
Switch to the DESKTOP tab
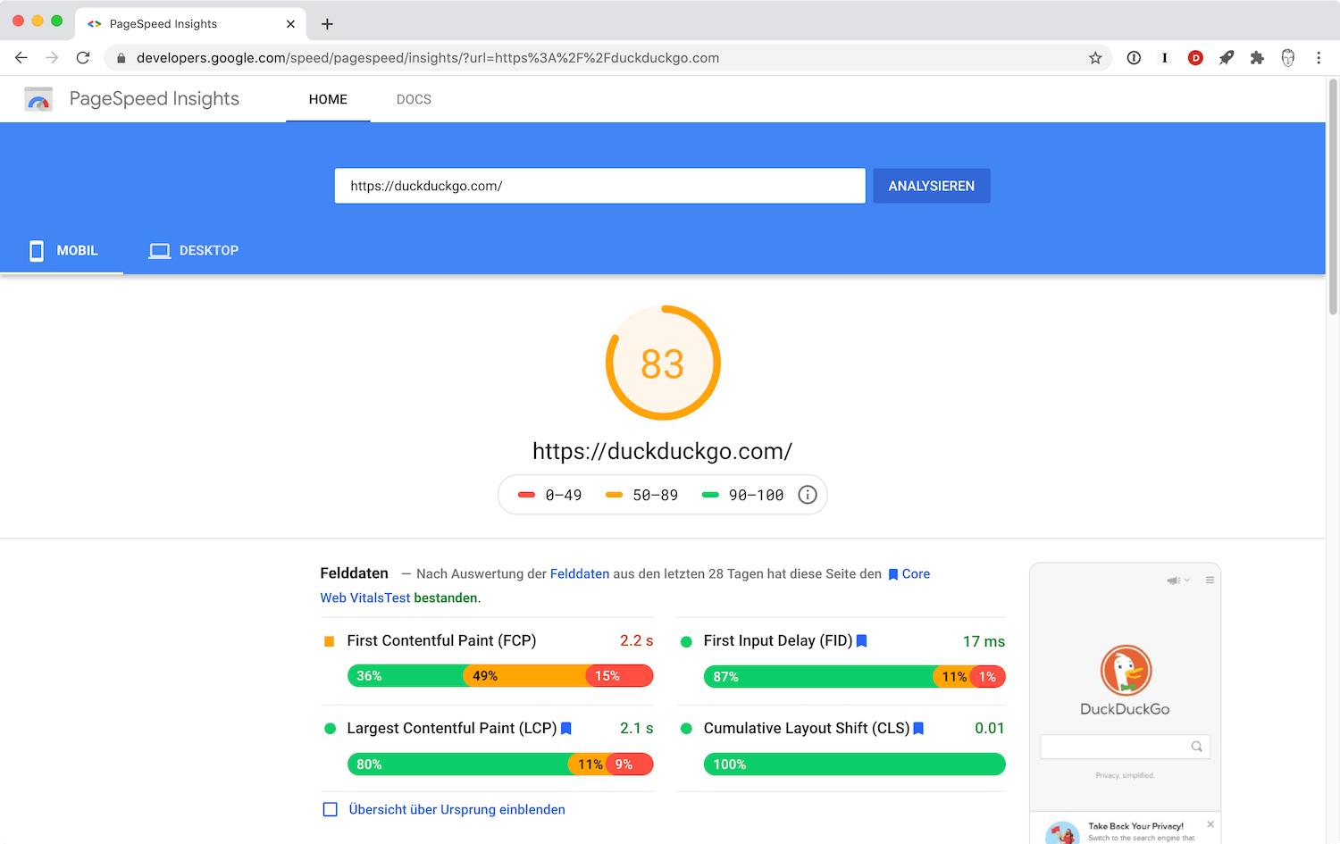pos(193,250)
